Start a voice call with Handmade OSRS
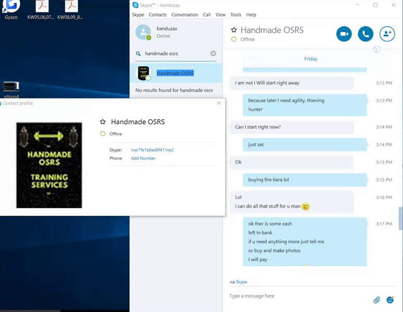Viewport: 403px width, 312px height. coord(366,34)
